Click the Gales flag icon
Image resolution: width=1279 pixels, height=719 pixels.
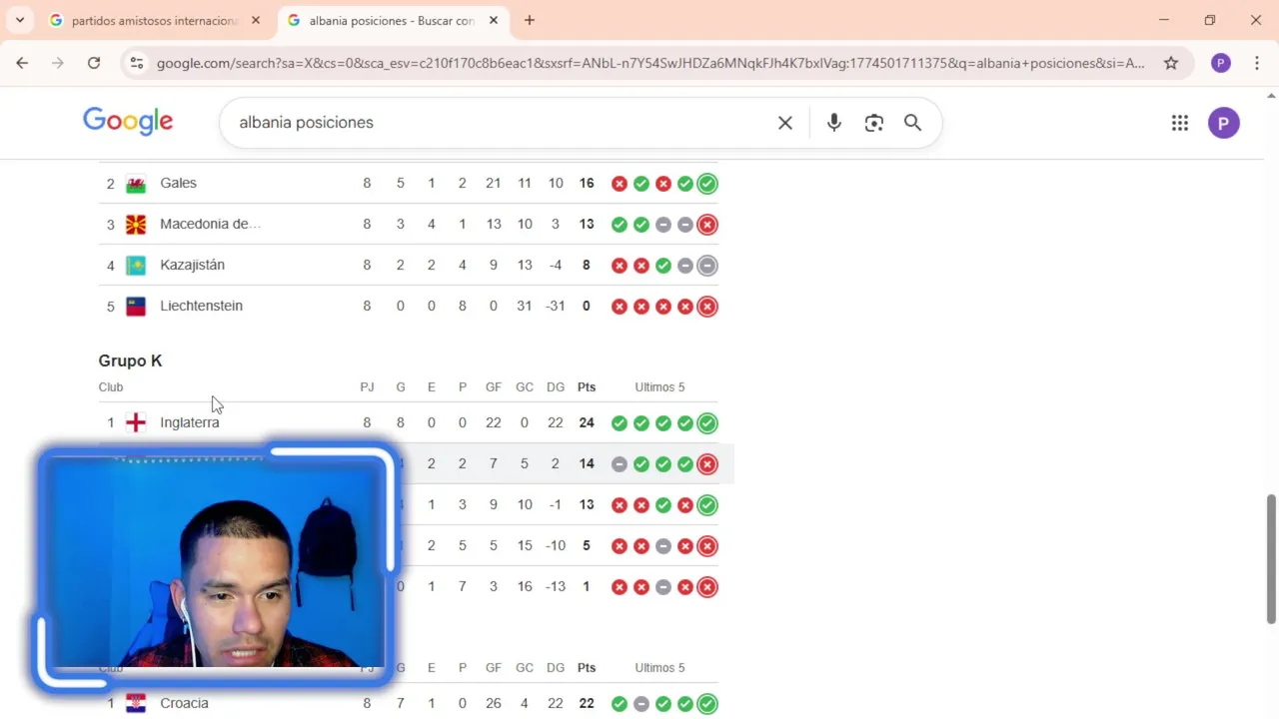click(x=136, y=184)
